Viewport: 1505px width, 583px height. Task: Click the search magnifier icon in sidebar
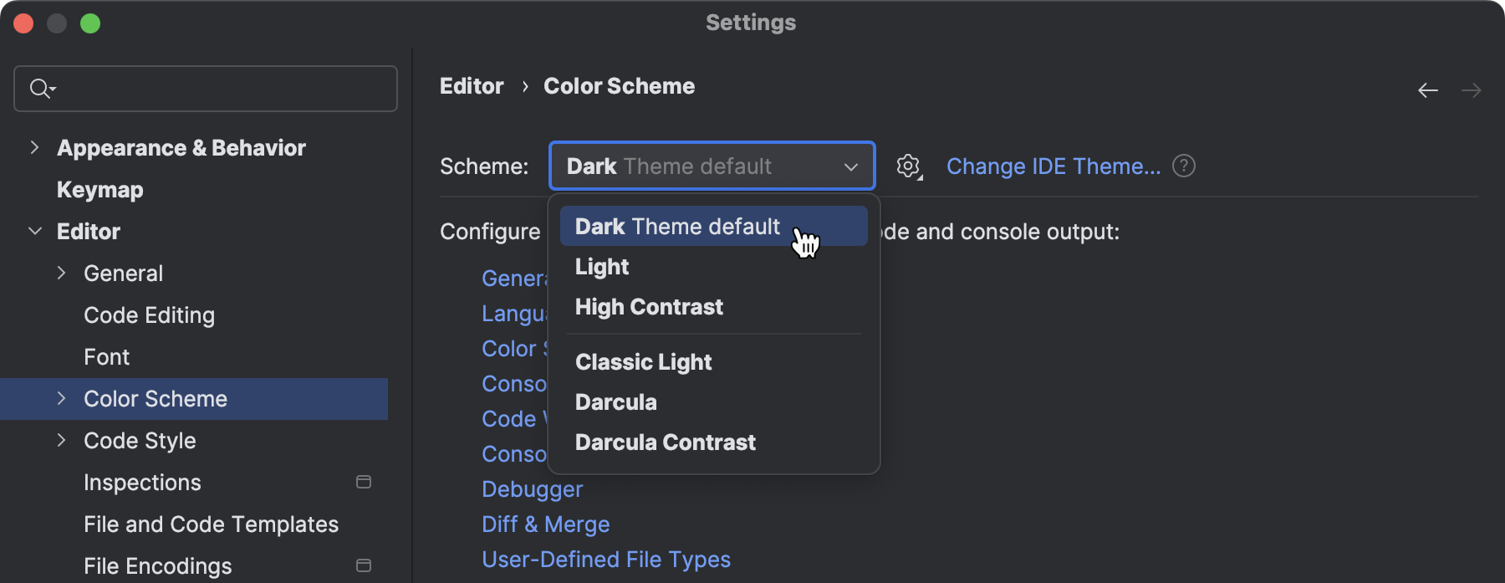[41, 87]
